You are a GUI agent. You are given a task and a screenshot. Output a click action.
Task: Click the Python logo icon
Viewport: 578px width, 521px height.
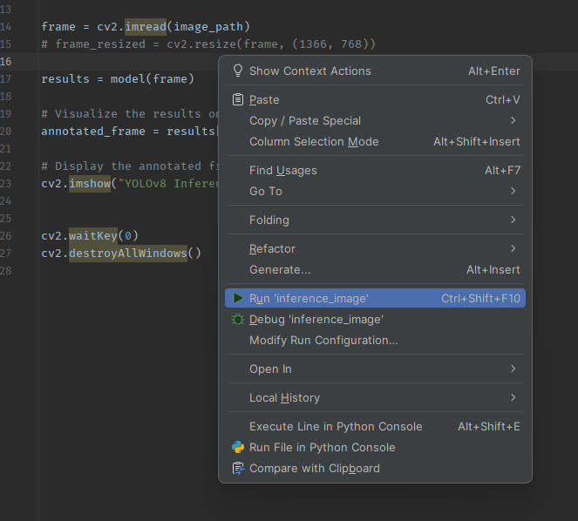[x=238, y=447]
